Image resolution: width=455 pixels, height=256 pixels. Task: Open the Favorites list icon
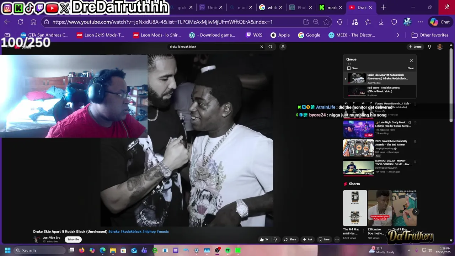(368, 22)
